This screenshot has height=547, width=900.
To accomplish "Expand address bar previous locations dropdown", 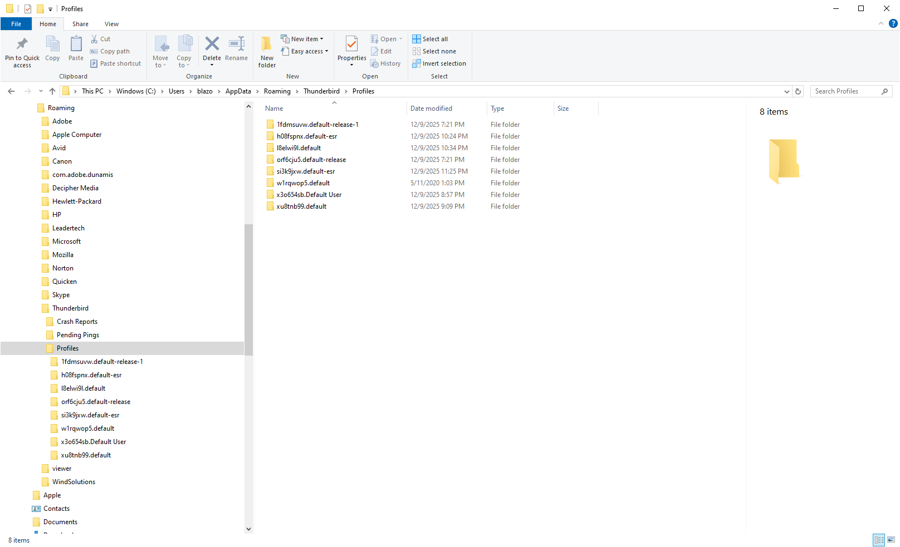I will [787, 91].
